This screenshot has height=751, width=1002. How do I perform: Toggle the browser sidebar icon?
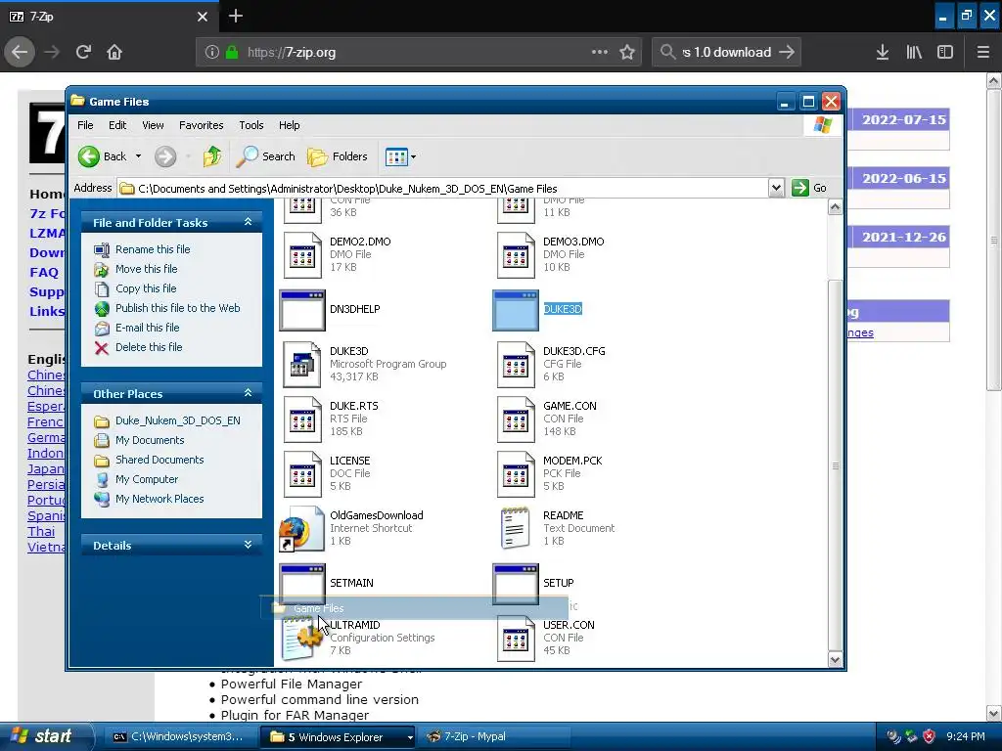pyautogui.click(x=945, y=52)
